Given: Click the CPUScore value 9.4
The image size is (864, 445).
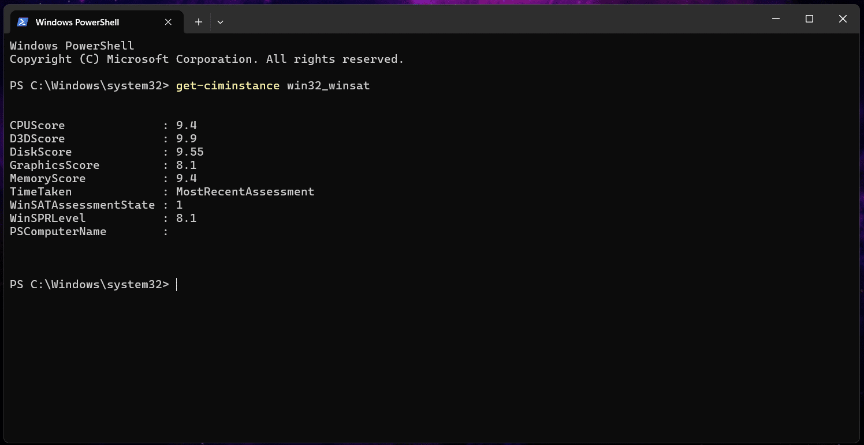Looking at the screenshot, I should coord(187,126).
